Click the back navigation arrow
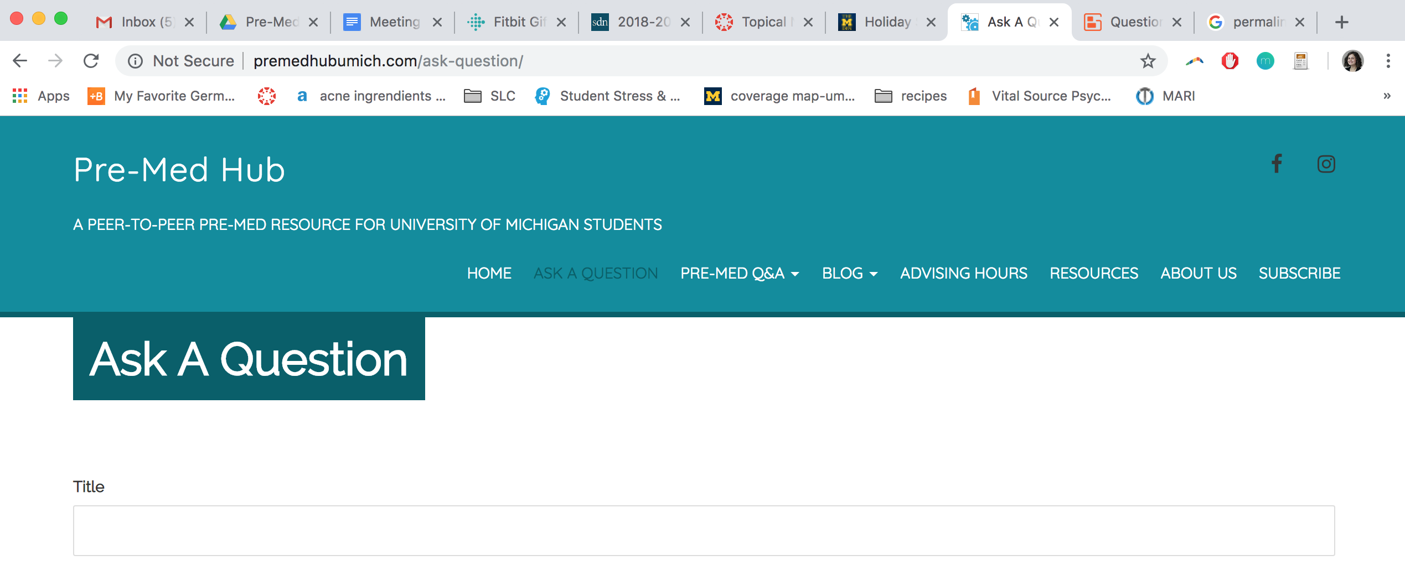Image resolution: width=1405 pixels, height=576 pixels. pyautogui.click(x=20, y=61)
